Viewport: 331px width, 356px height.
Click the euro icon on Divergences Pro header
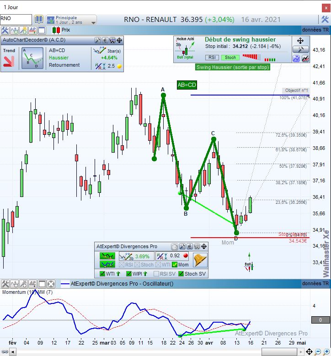(190, 247)
